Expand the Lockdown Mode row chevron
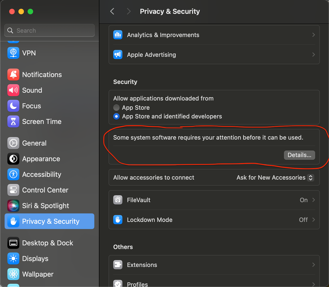 click(314, 220)
